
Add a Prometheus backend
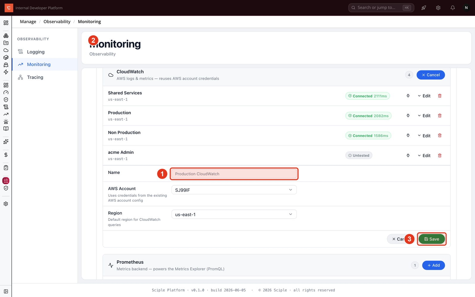[x=433, y=265]
